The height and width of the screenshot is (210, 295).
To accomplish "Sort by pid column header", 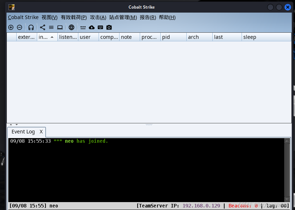I will pyautogui.click(x=173, y=37).
